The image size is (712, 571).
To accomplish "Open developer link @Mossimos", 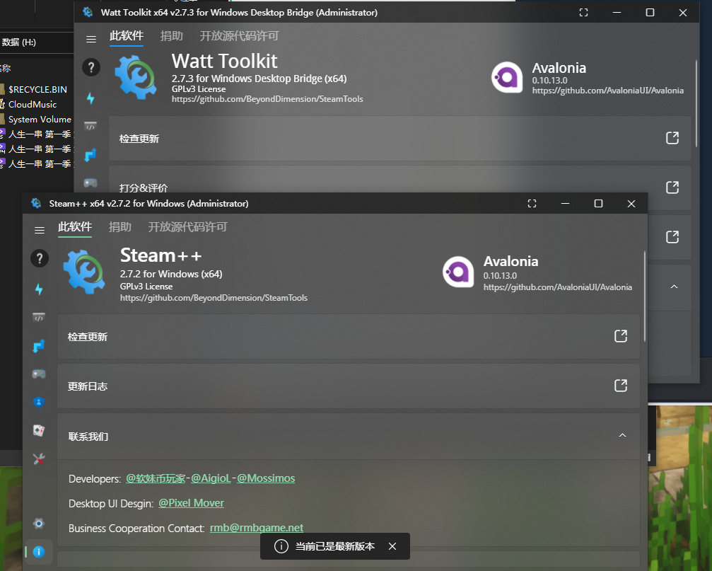I will click(266, 478).
